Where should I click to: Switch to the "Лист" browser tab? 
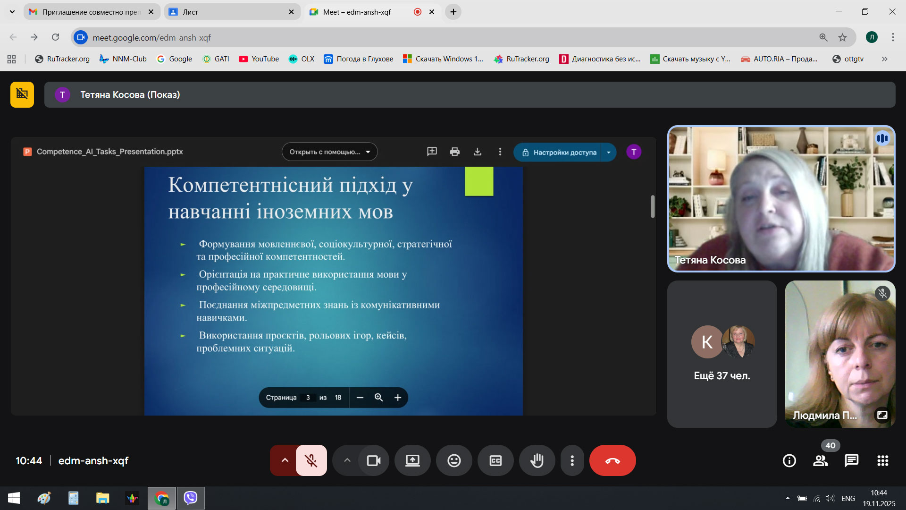231,12
